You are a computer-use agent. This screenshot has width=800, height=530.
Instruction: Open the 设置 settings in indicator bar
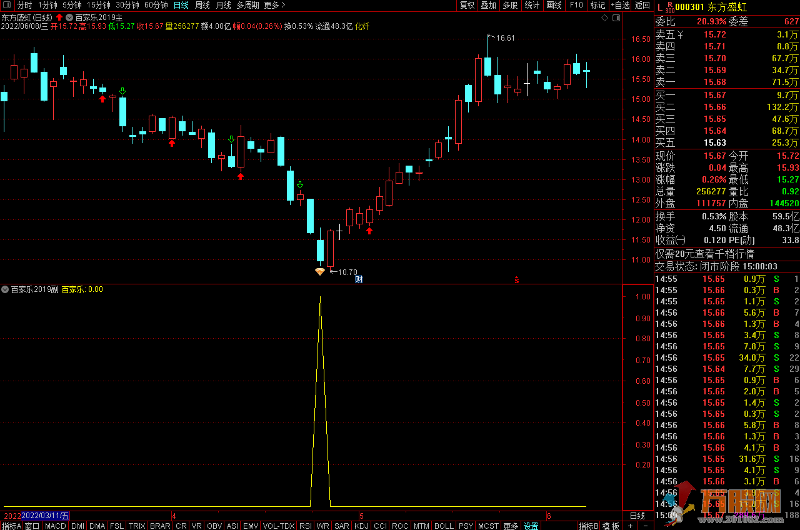pos(531,526)
